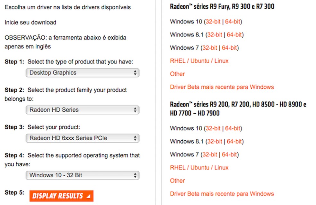This screenshot has width=316, height=205.
Task: Open first RHEL / Ubuntu / Linux link
Action: (x=199, y=61)
